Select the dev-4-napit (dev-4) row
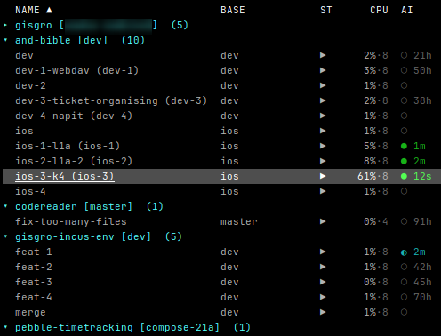The width and height of the screenshot is (441, 336). (x=221, y=116)
